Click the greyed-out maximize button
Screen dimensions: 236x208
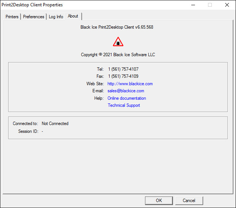tap(210, 5)
